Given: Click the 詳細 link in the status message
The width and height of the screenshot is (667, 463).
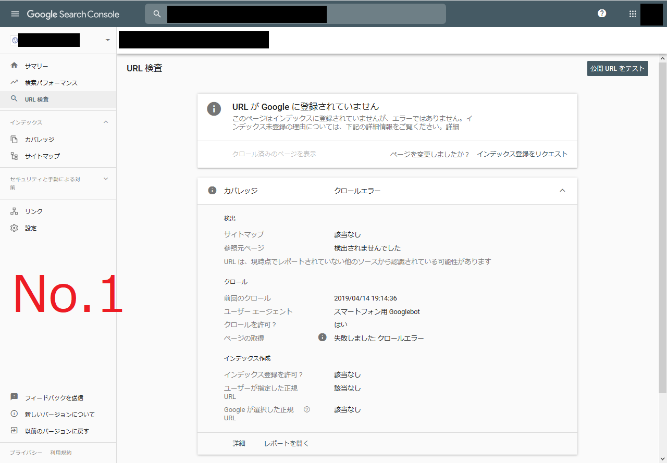Looking at the screenshot, I should (x=452, y=127).
